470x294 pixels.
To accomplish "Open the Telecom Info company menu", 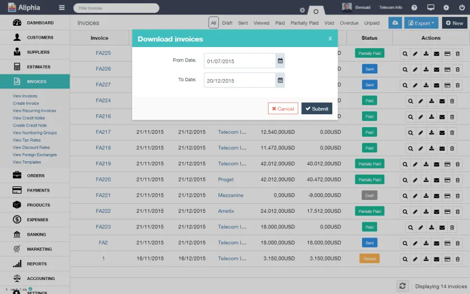I will (391, 7).
